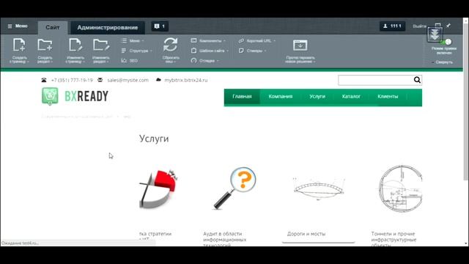
Task: Open the Шаблон сайта dropdown
Action: point(210,51)
